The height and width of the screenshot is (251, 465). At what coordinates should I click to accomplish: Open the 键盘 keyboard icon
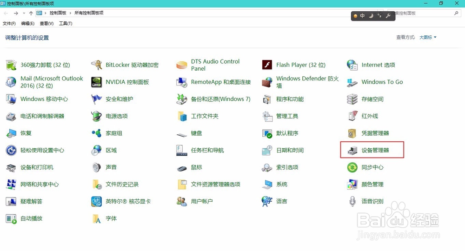182,134
